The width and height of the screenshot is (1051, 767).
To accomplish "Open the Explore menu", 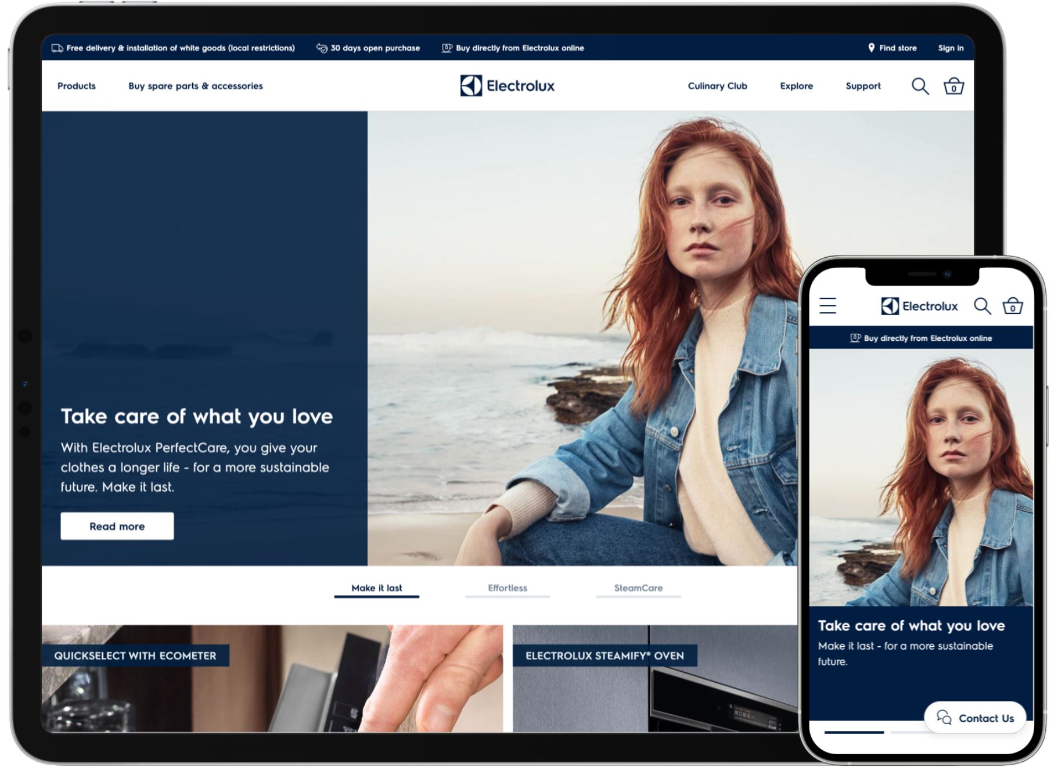I will click(796, 86).
